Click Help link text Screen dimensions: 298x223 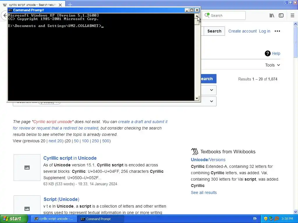point(276,53)
